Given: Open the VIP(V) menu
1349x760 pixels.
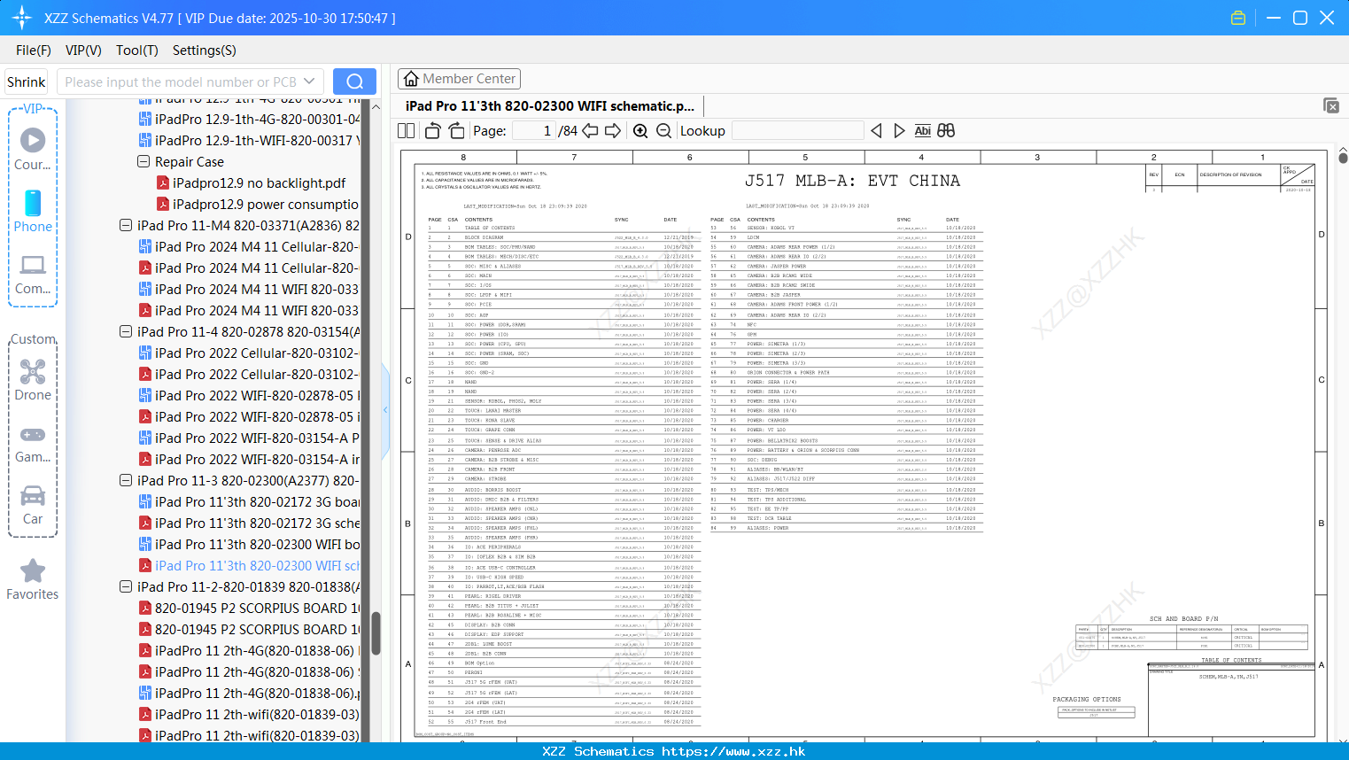Looking at the screenshot, I should click(x=83, y=50).
